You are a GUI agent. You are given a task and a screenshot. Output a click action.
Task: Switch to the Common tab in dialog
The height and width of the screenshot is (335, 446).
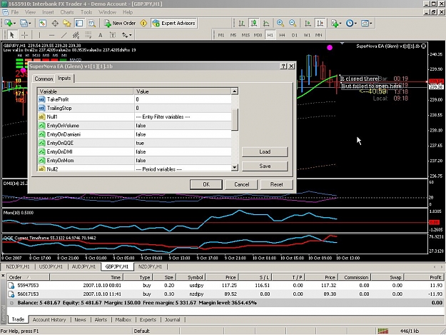coord(44,79)
